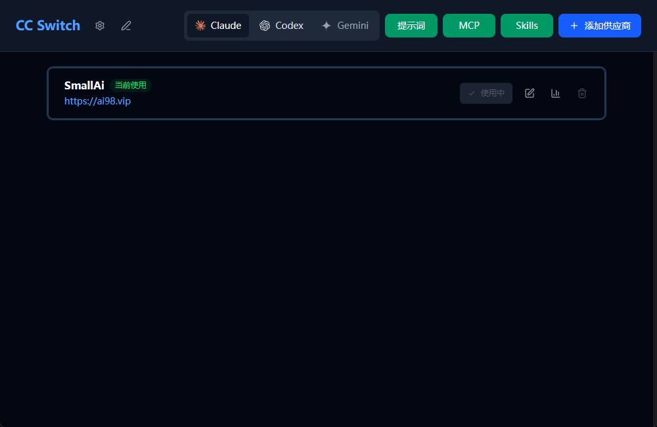
Task: Delete the SmallAi provider via trash icon
Action: point(582,93)
